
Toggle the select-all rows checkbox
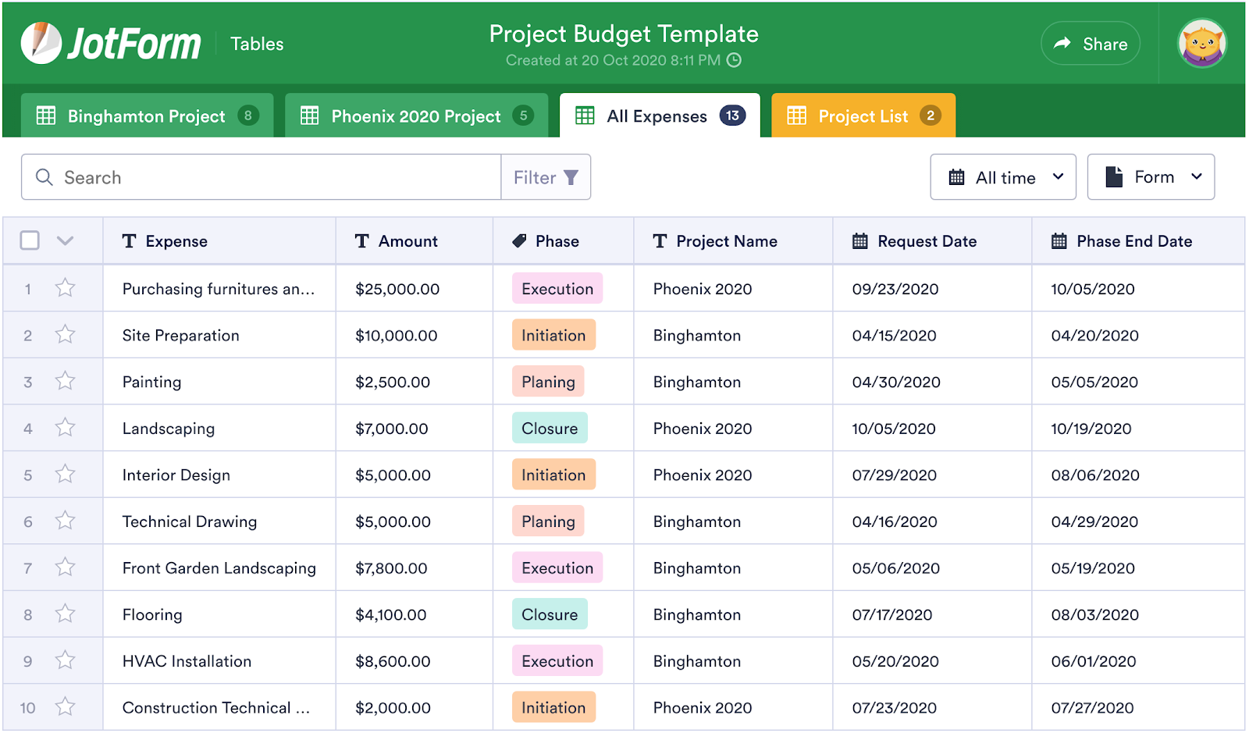tap(30, 240)
